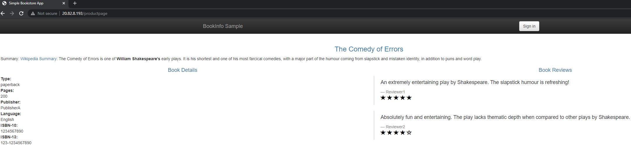631x148 pixels.
Task: Click The Comedy of Errors heading
Action: click(369, 49)
